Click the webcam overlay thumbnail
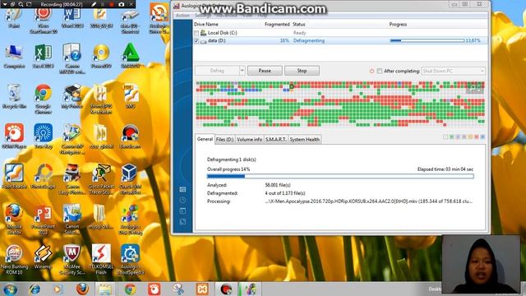This screenshot has height=296, width=526. coord(481,264)
